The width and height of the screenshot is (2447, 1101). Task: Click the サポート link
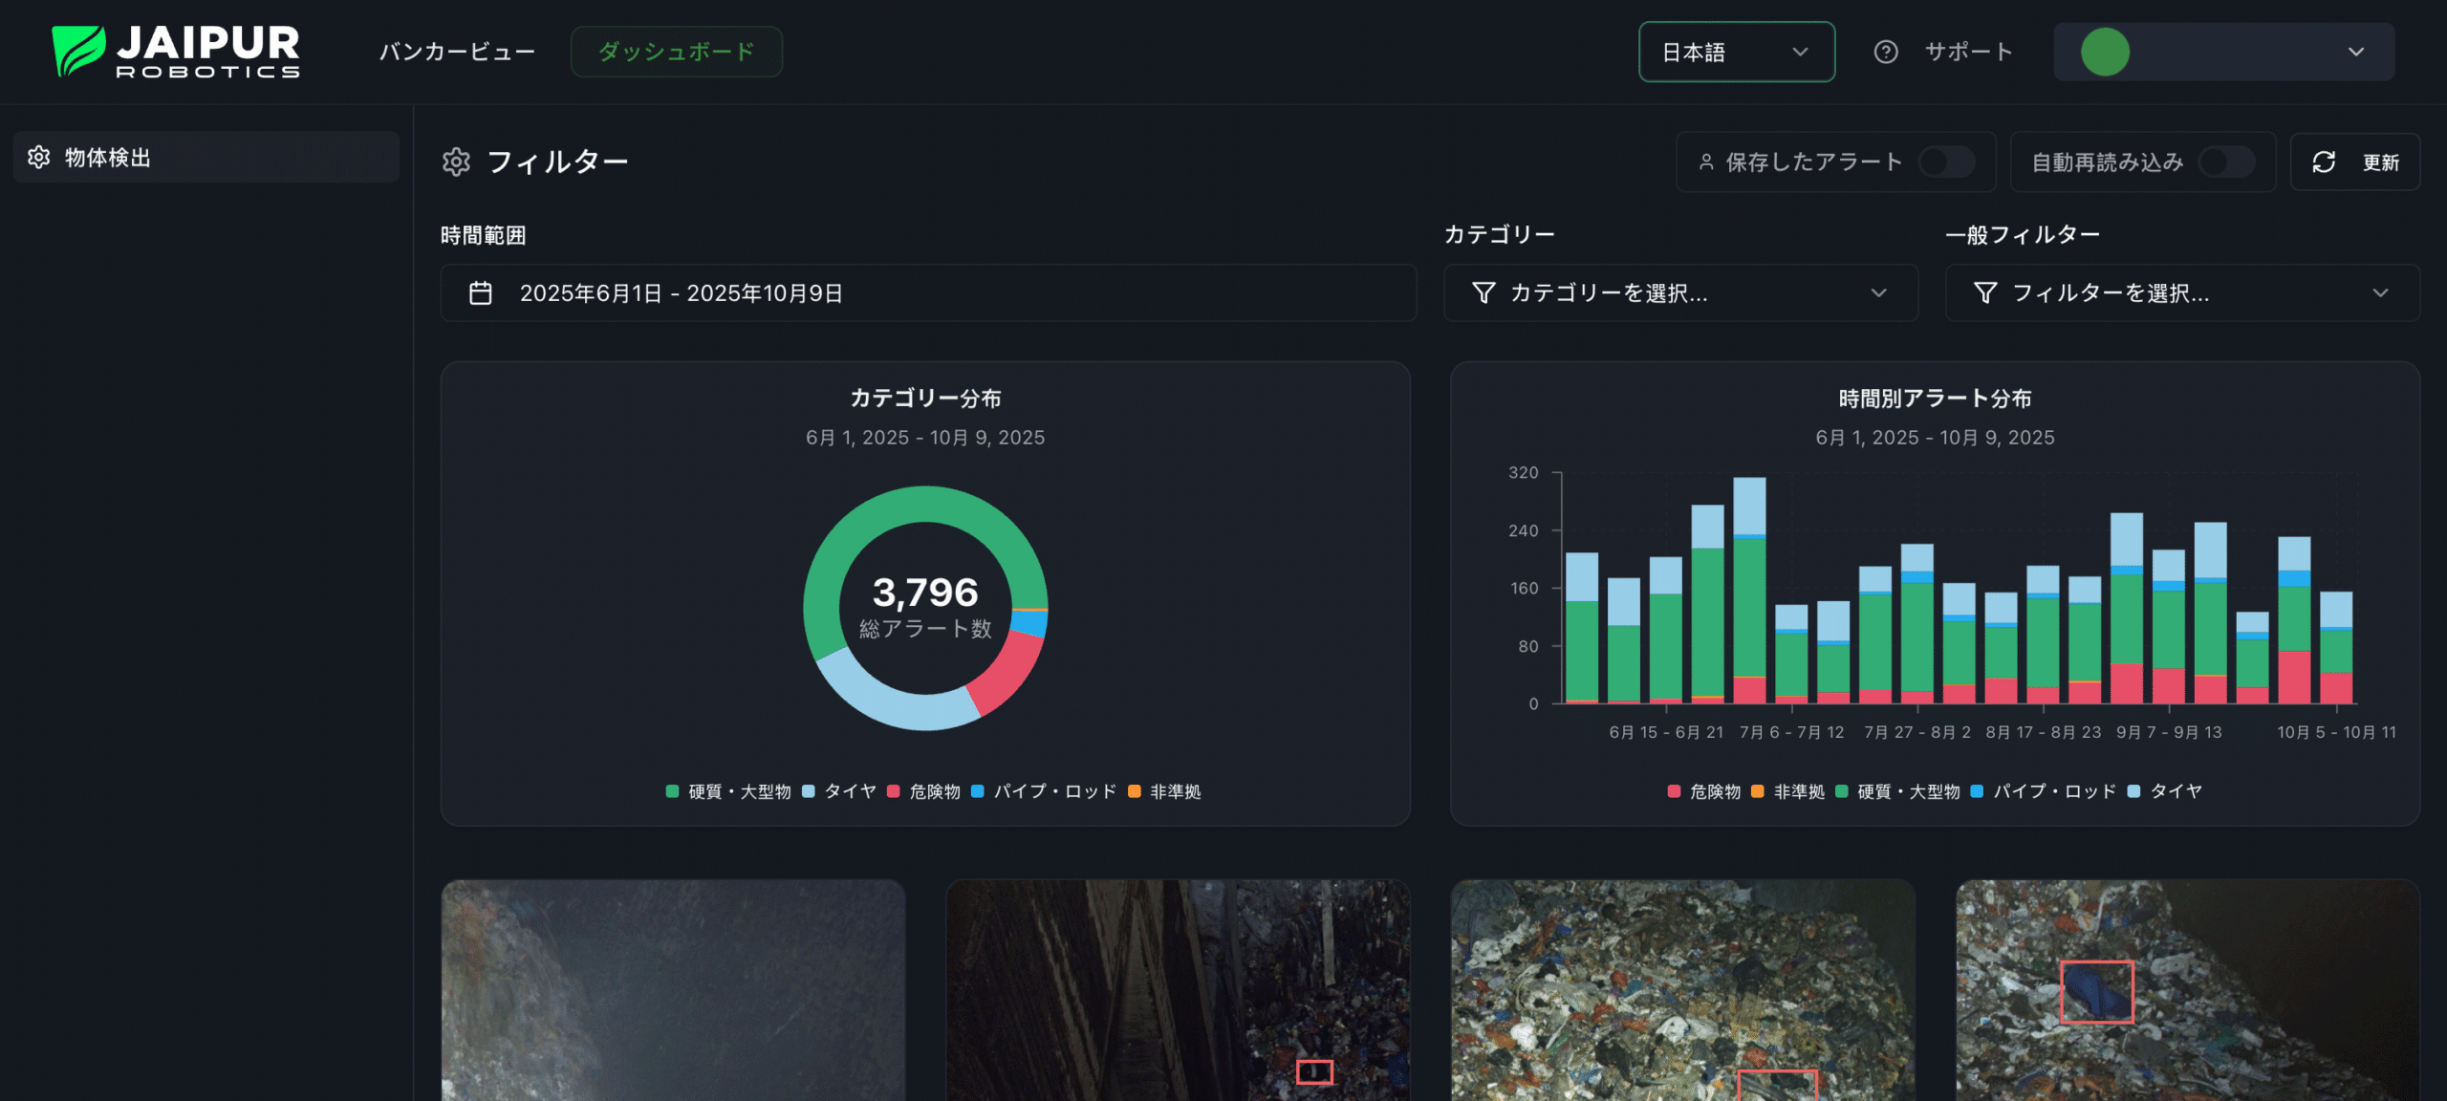(1968, 52)
